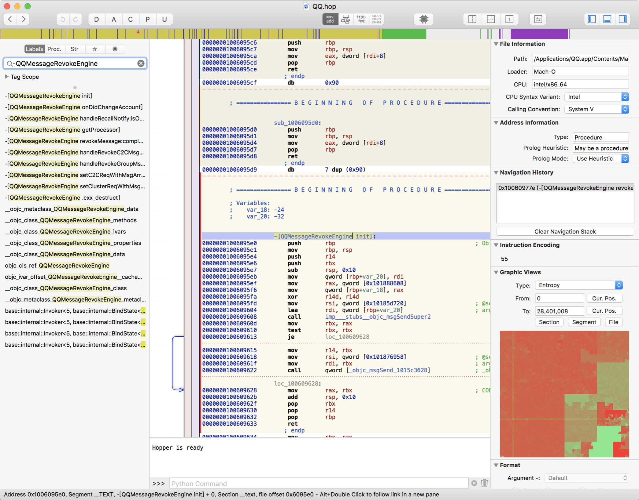
Task: Switch to control flow graph view
Action: [x=345, y=19]
